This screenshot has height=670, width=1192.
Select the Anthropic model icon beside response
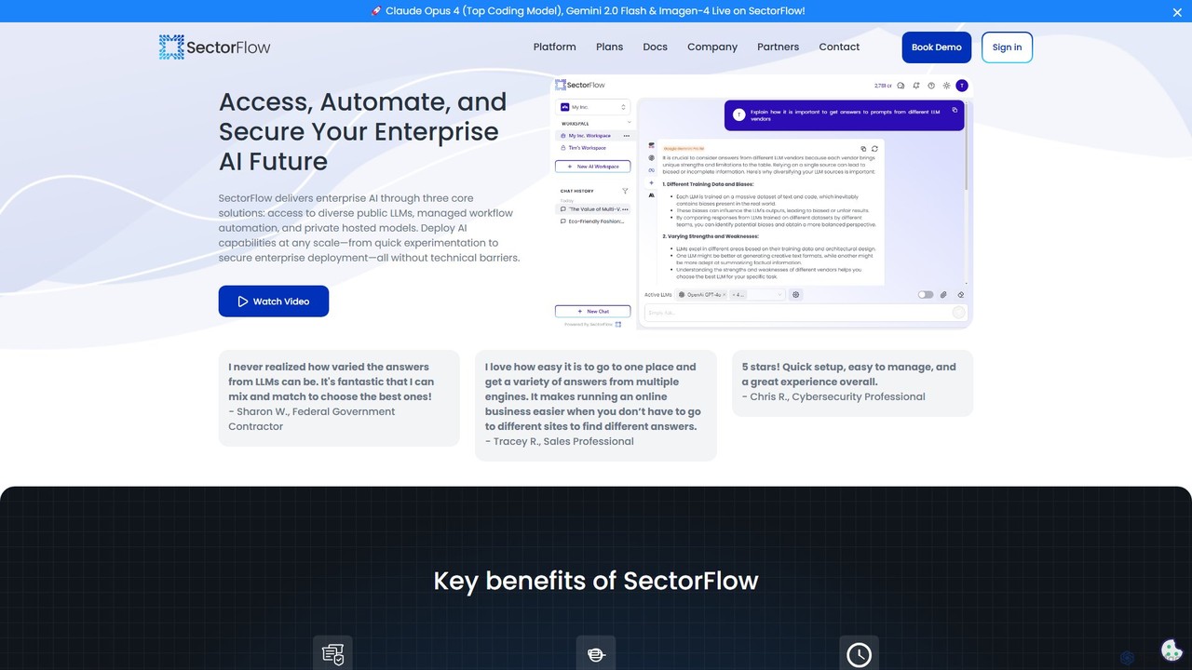(652, 194)
